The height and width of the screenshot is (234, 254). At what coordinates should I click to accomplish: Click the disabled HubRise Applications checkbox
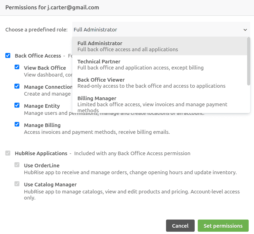(x=7, y=153)
